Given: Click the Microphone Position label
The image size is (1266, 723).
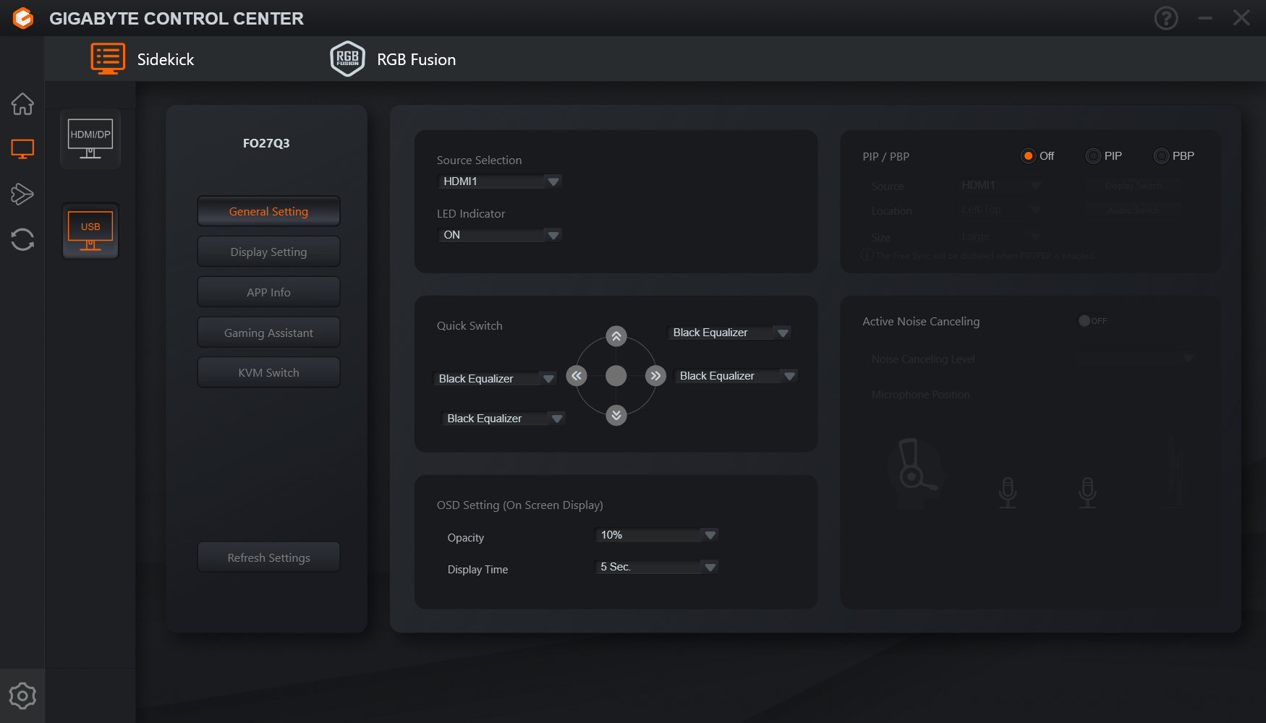Looking at the screenshot, I should tap(920, 395).
